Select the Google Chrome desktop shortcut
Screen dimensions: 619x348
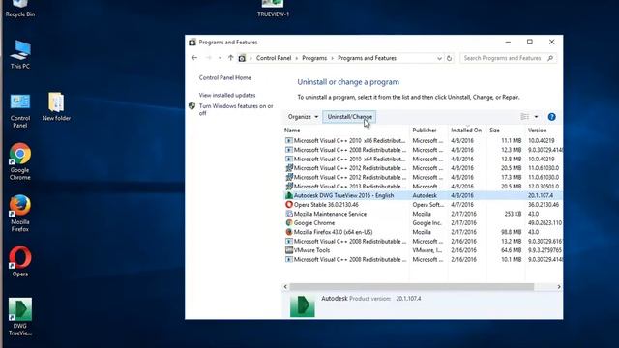20,161
